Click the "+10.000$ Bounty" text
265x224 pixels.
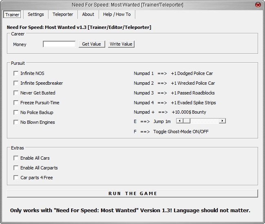click(189, 112)
